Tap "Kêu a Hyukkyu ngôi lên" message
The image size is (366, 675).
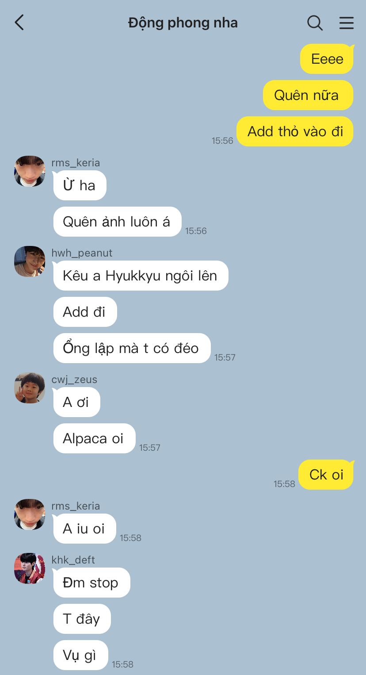point(140,276)
